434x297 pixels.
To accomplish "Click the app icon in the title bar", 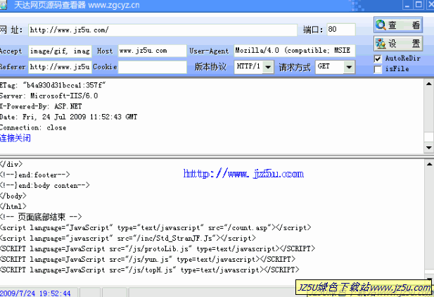I will [x=4, y=5].
